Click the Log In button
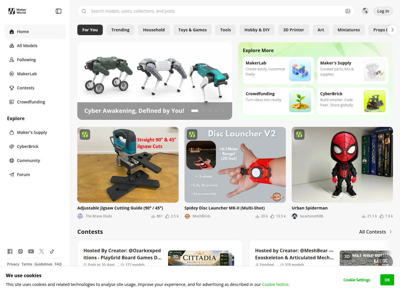The height and width of the screenshot is (293, 400). 383,11
